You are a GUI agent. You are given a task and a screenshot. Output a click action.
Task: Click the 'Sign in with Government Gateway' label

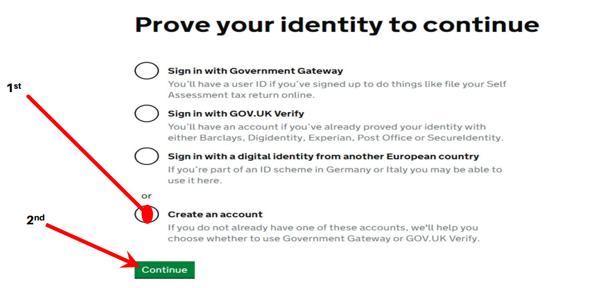click(x=255, y=71)
